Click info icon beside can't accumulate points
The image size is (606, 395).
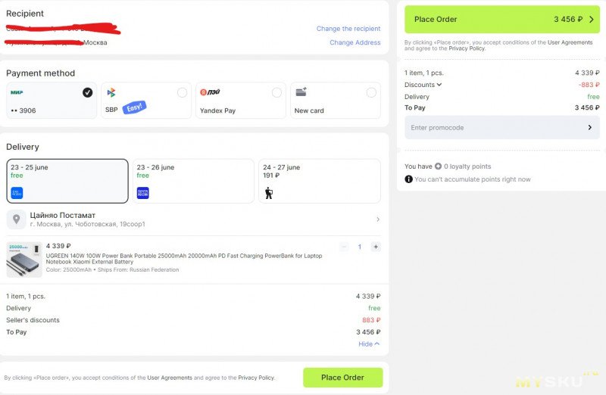(408, 179)
